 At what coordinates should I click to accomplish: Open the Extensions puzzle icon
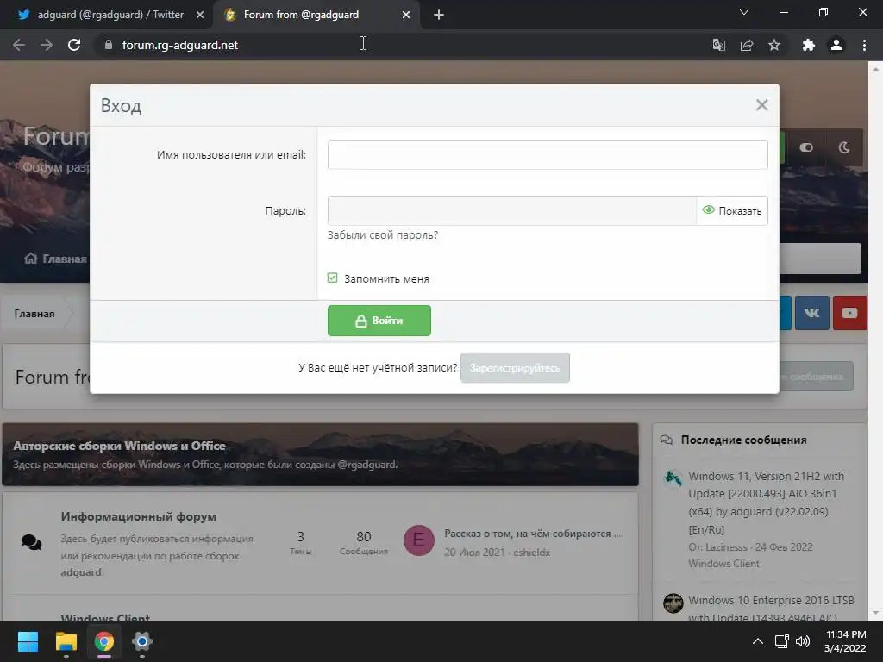pos(809,45)
